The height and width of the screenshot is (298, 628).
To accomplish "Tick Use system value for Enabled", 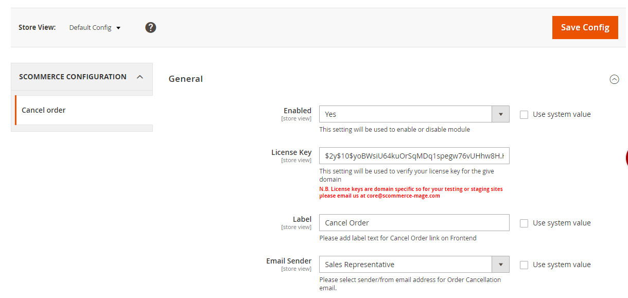I will (524, 115).
